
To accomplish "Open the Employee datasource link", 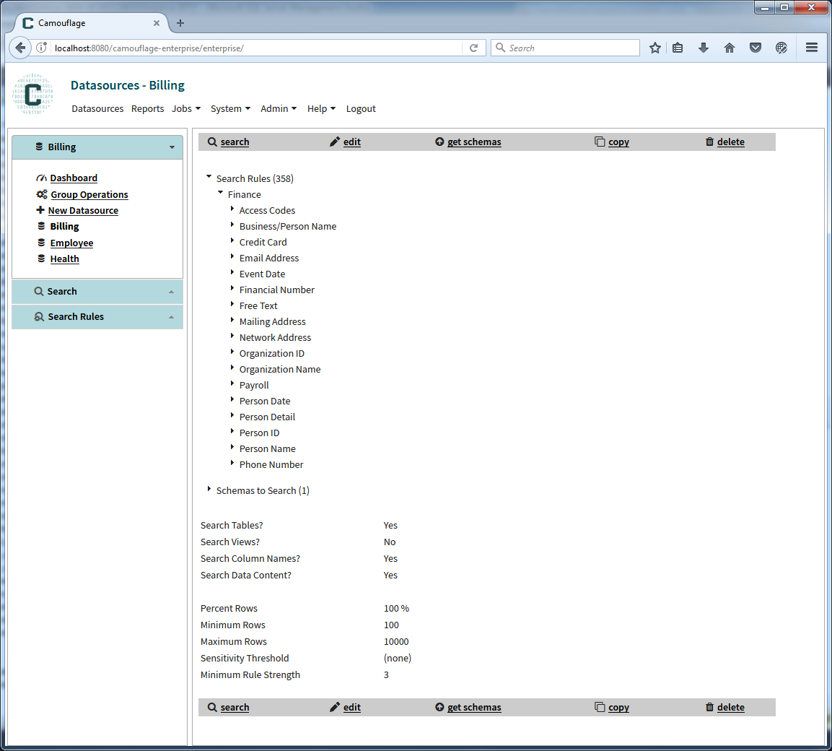I will tap(71, 243).
